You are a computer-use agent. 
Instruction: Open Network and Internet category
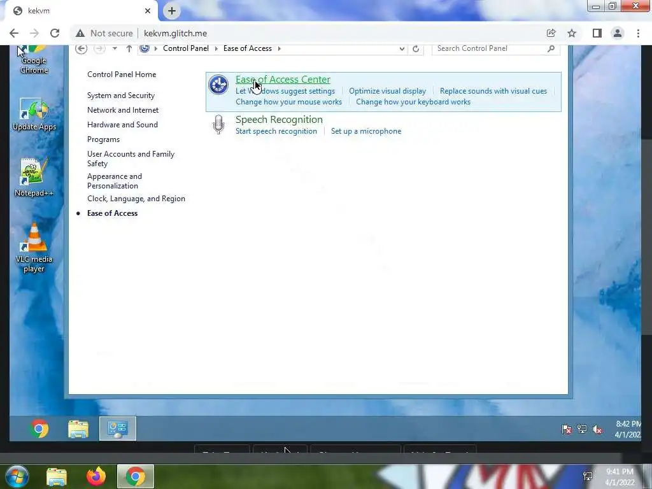coord(123,110)
